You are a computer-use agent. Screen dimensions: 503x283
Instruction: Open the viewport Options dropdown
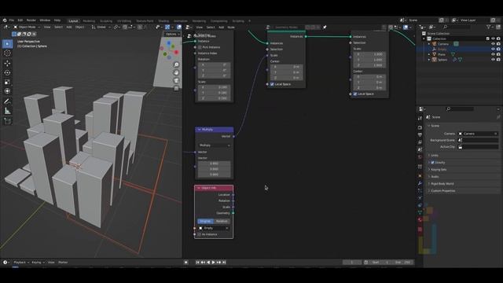pyautogui.click(x=173, y=34)
